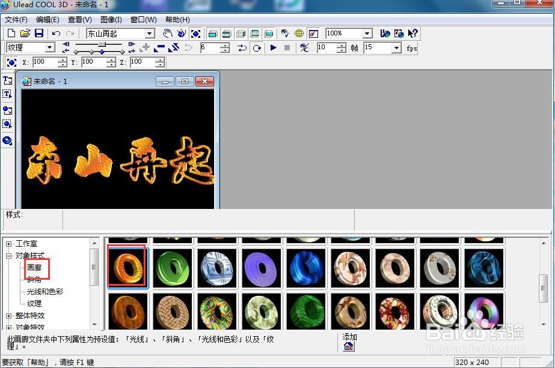The image size is (555, 368).
Task: Remove keyframe with the minus icon
Action: [159, 47]
